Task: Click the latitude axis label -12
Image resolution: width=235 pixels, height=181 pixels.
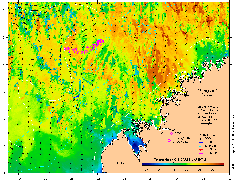Action: pos(3,10)
